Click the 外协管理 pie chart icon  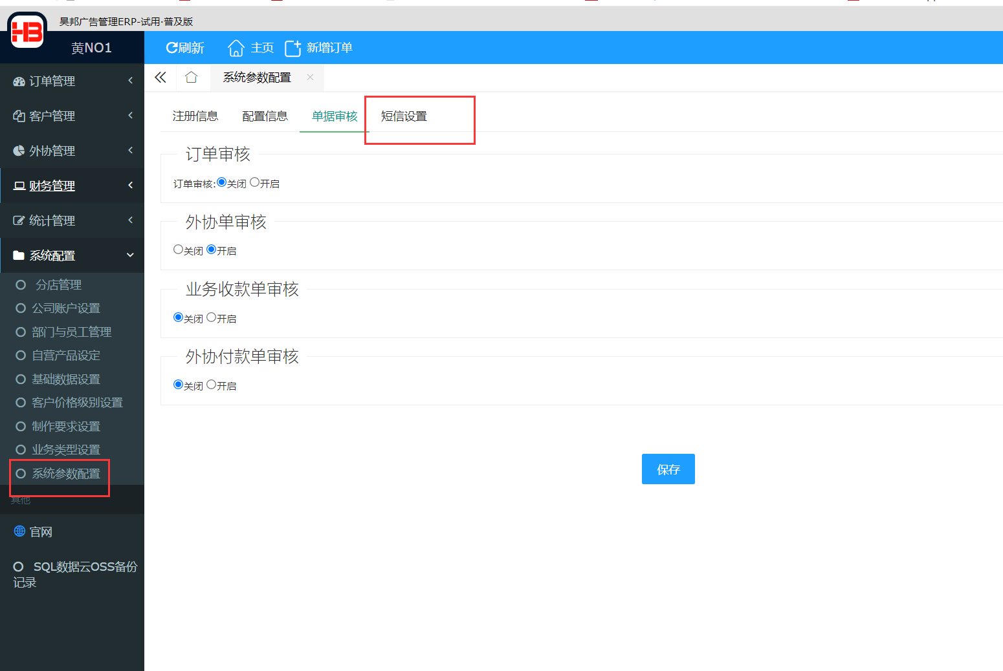19,151
